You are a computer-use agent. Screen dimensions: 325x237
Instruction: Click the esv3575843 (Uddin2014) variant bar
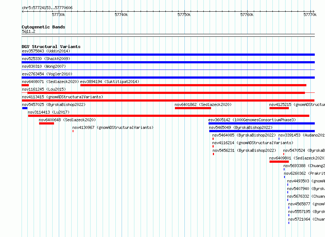pos(168,55)
